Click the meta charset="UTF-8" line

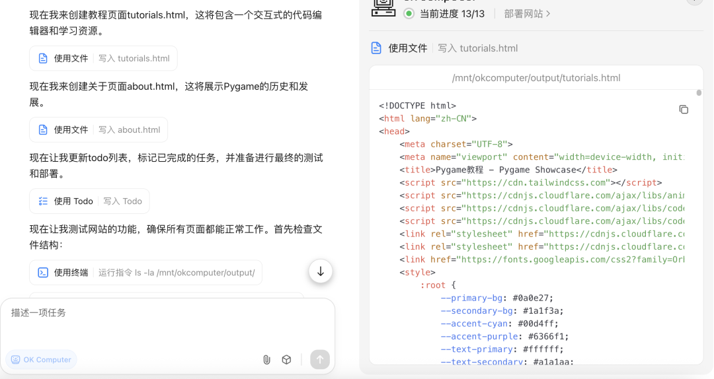click(456, 144)
